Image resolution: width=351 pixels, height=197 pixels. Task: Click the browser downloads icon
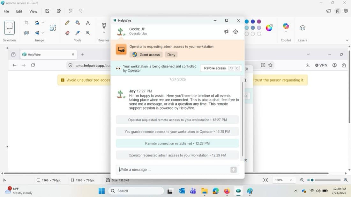pos(308,65)
